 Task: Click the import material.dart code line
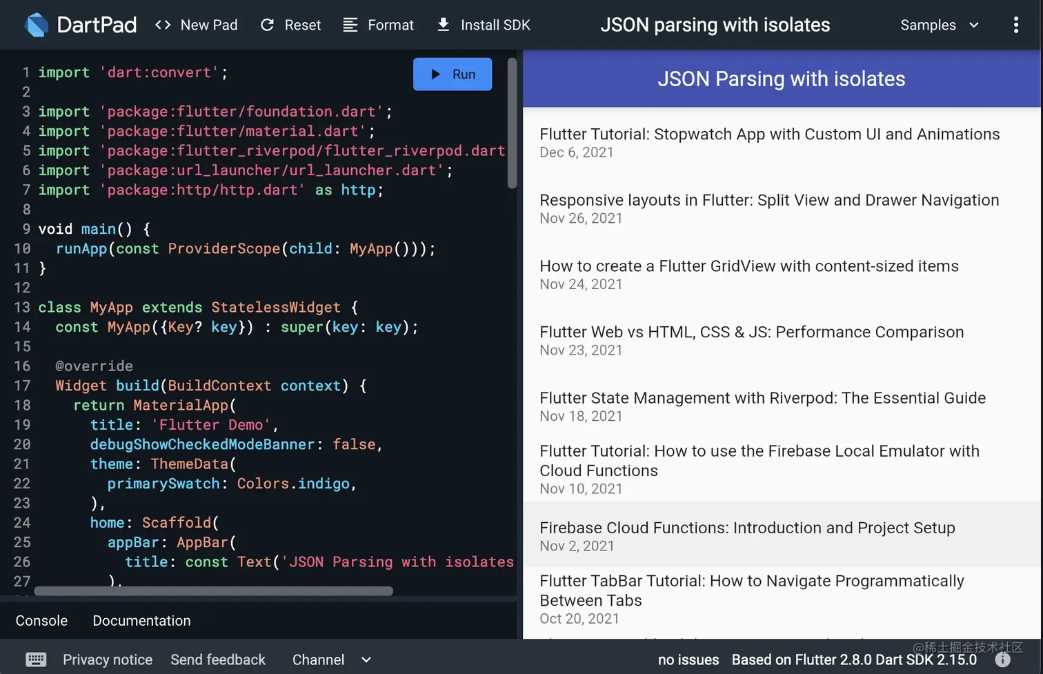tap(206, 131)
